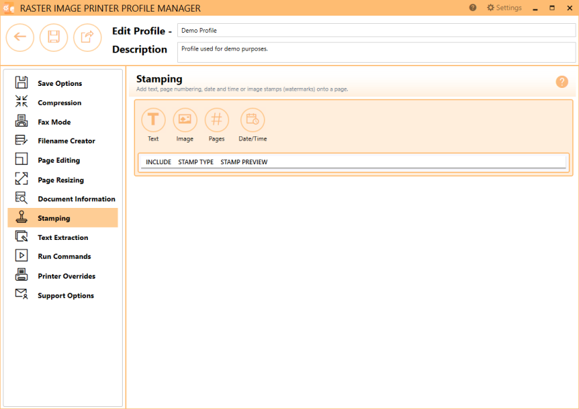Viewport: 579px width, 409px height.
Task: Close the Profile Manager window
Action: click(569, 7)
